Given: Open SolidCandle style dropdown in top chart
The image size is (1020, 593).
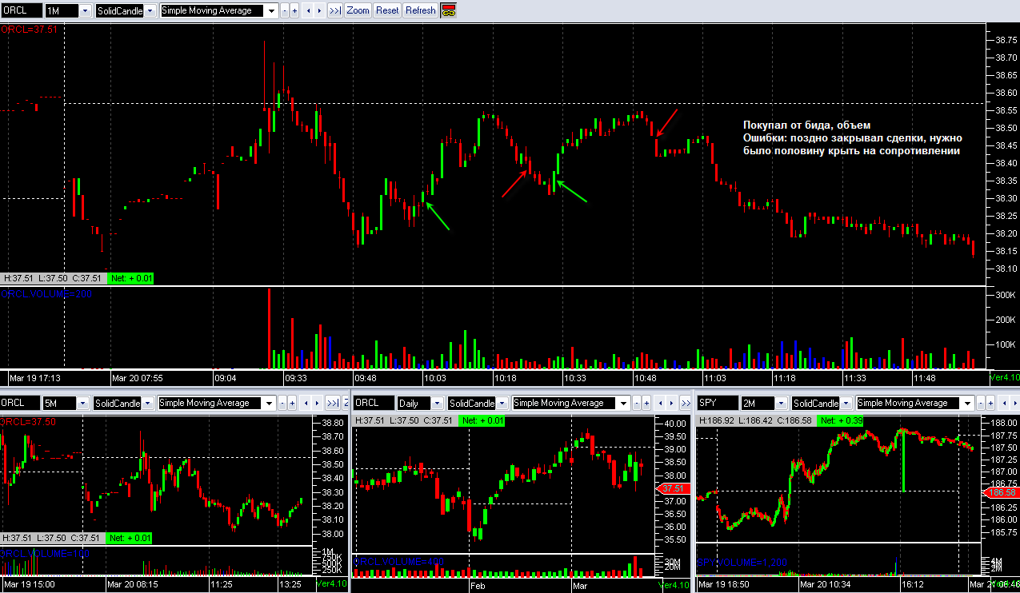Looking at the screenshot, I should coord(150,10).
